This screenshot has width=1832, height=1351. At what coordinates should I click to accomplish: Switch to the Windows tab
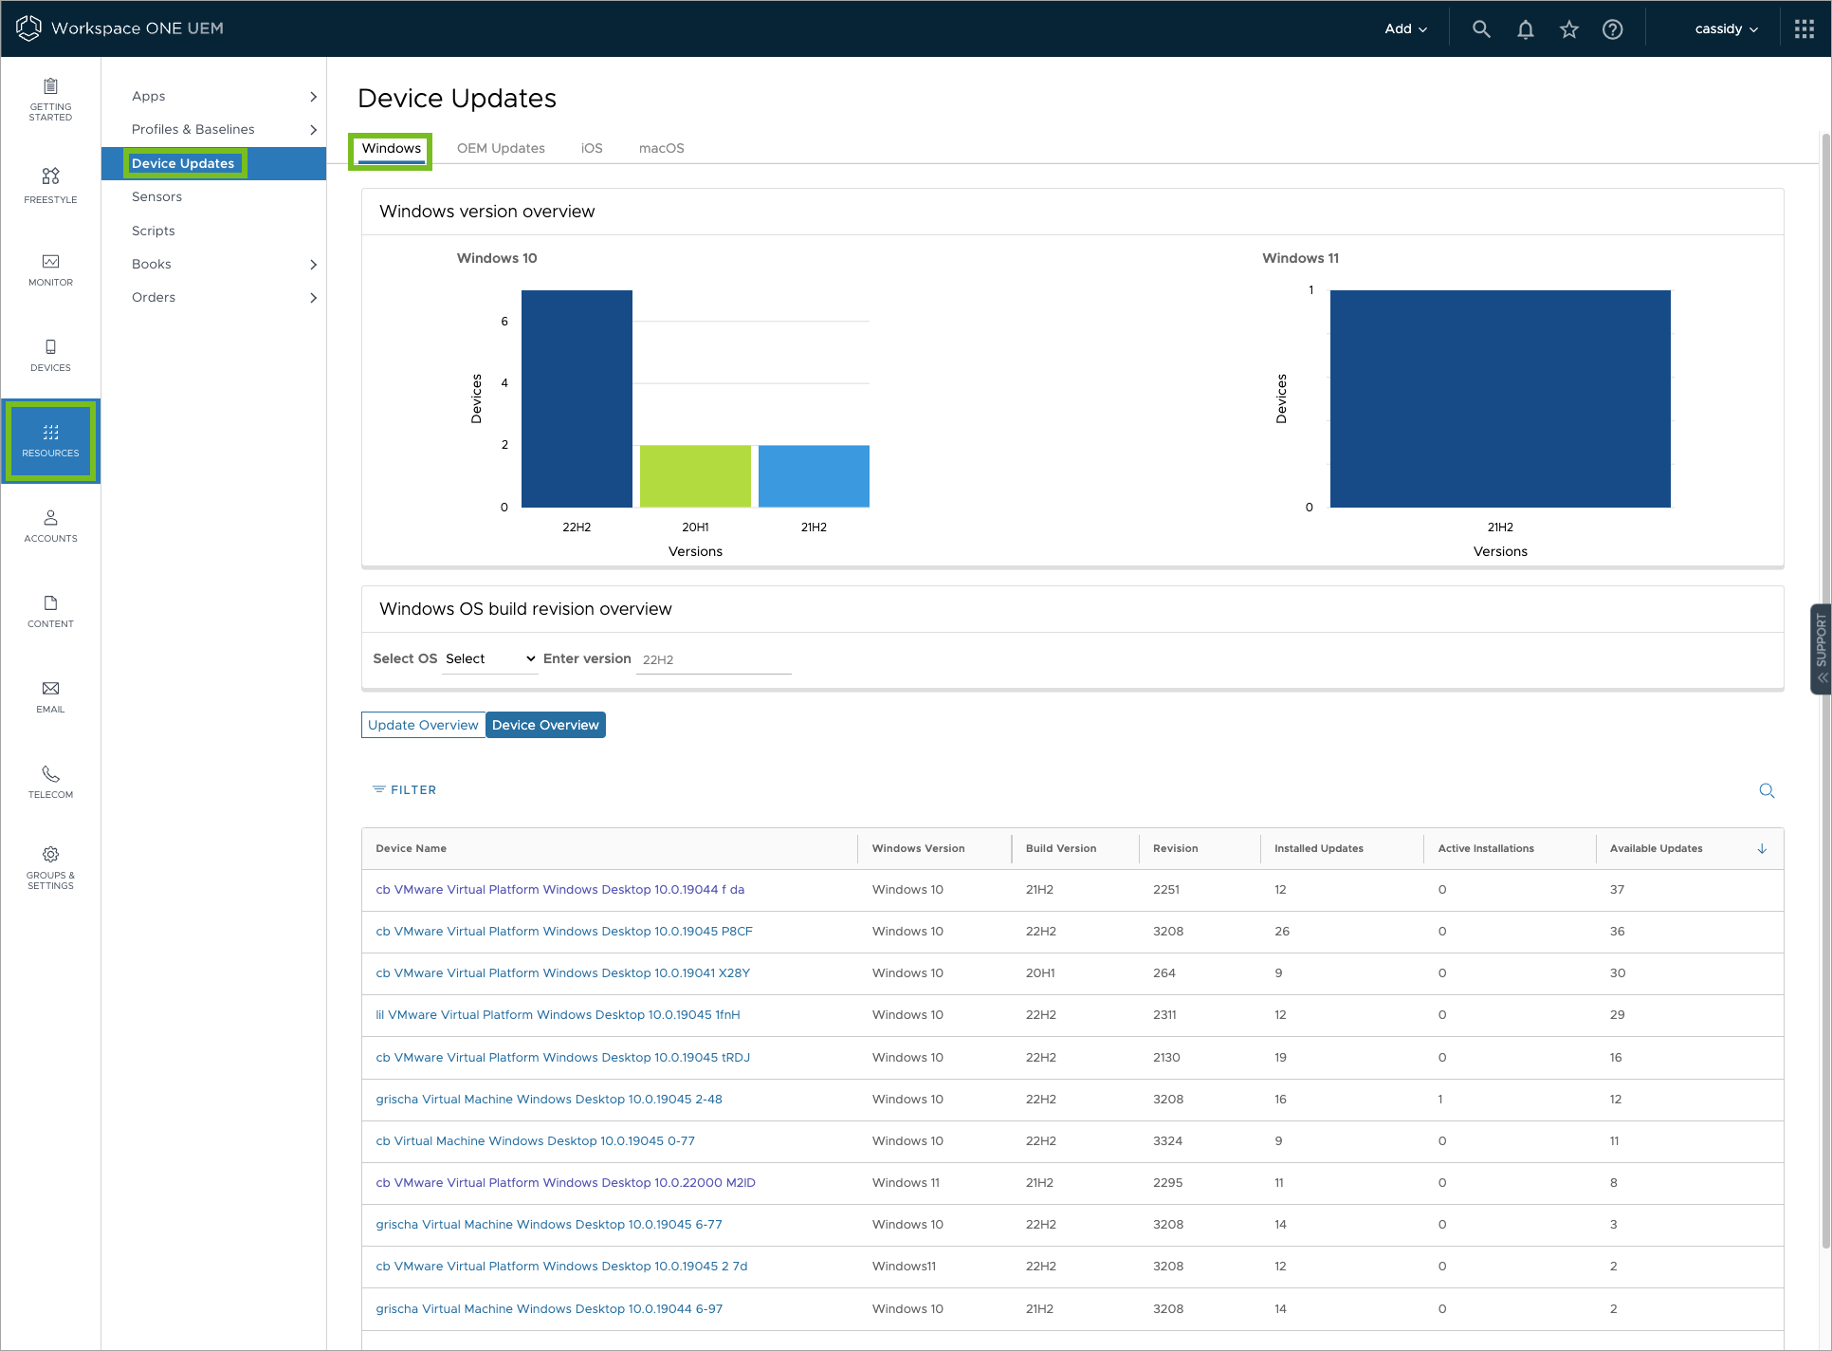pos(391,148)
